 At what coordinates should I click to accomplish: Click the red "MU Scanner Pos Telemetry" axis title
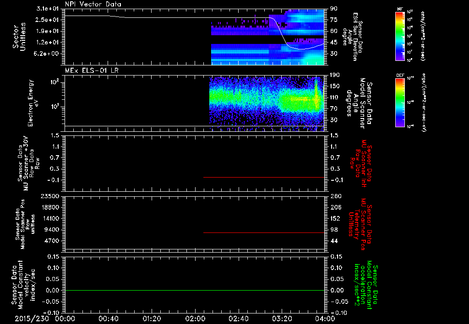click(360, 224)
